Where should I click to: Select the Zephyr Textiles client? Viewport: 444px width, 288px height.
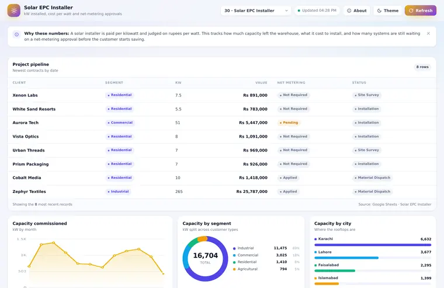click(x=29, y=192)
